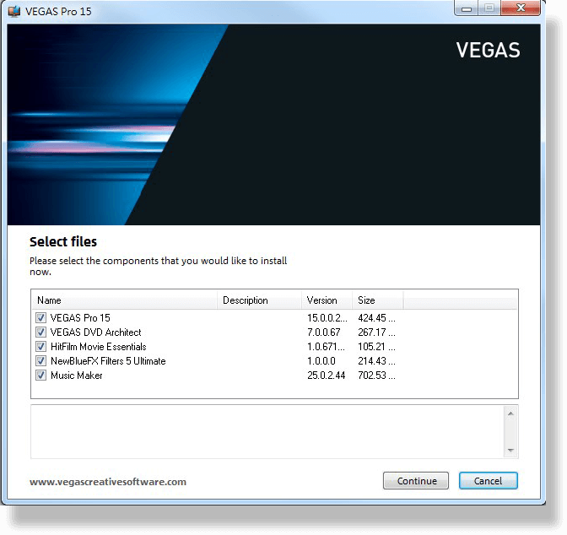Click size value 702.53
Screen dimensions: 567x535
tap(376, 376)
